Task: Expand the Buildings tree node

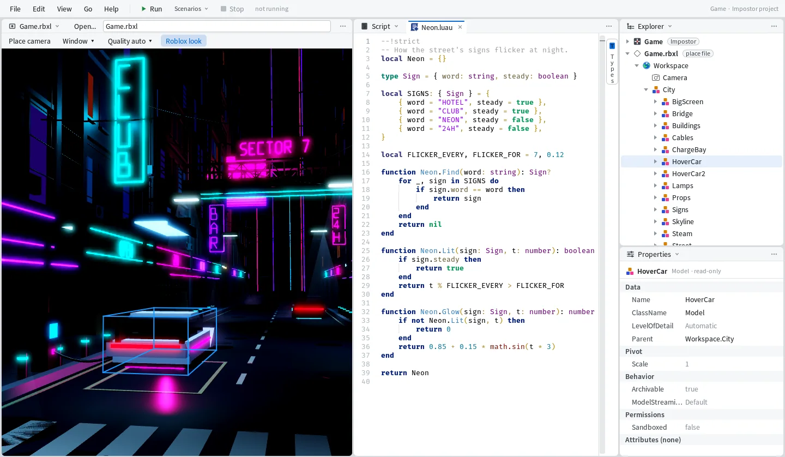Action: pyautogui.click(x=655, y=125)
